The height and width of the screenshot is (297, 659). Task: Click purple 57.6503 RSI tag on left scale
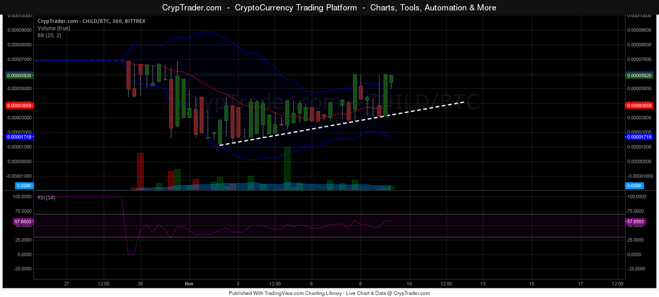tap(23, 221)
